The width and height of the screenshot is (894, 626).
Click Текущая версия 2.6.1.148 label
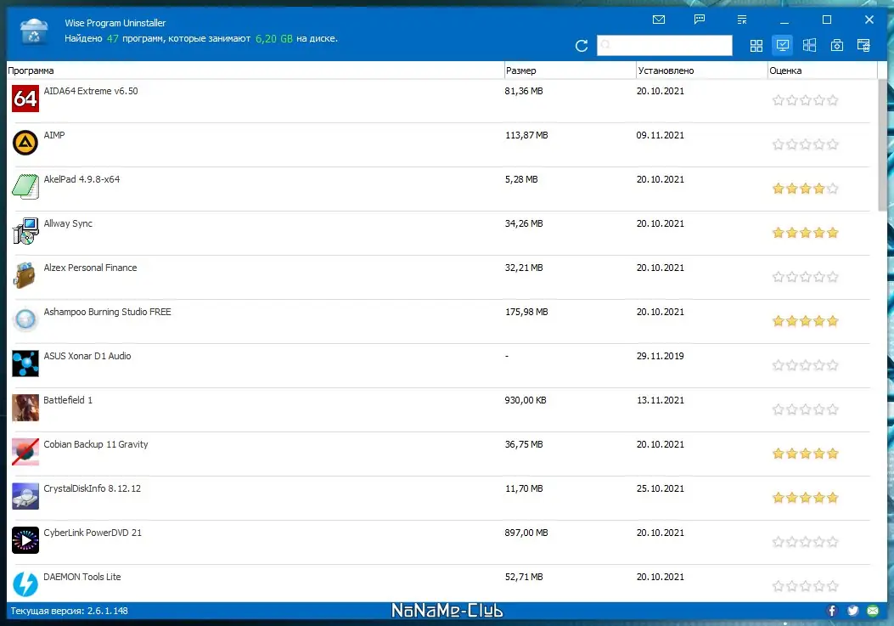[69, 611]
